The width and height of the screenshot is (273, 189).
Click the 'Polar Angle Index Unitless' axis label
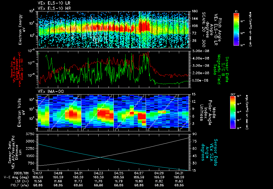(x=206, y=113)
